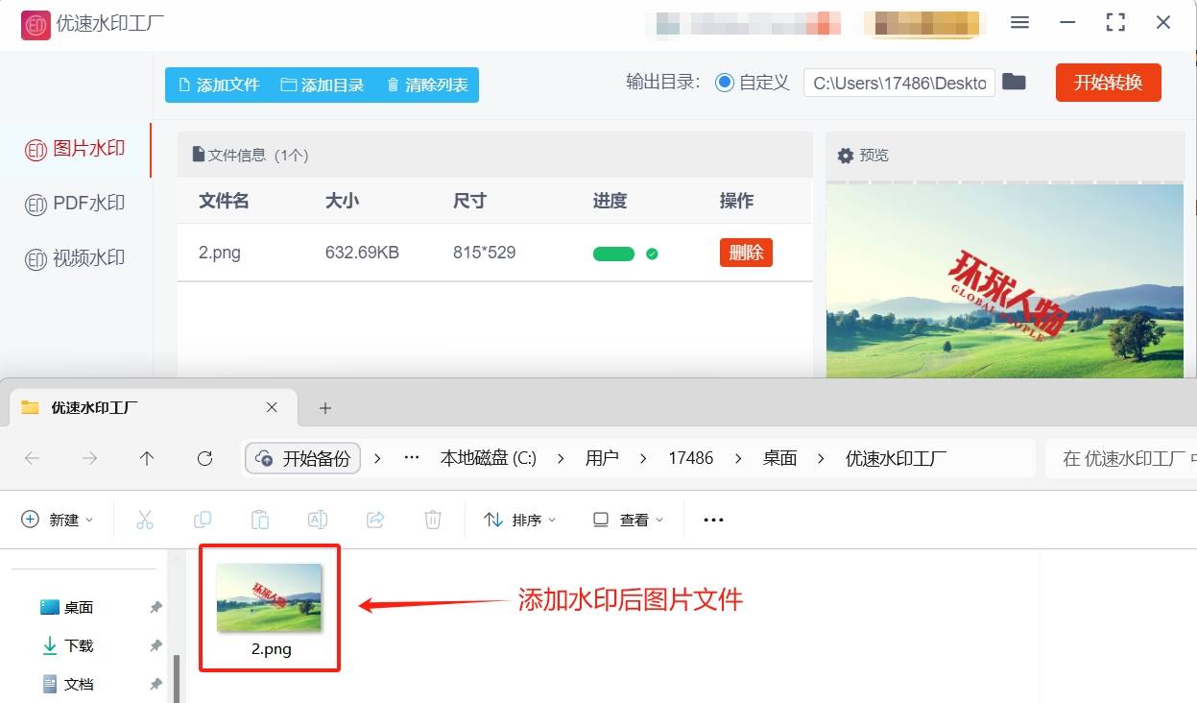This screenshot has height=703, width=1197.
Task: Click the cut scissors icon
Action: click(x=145, y=520)
